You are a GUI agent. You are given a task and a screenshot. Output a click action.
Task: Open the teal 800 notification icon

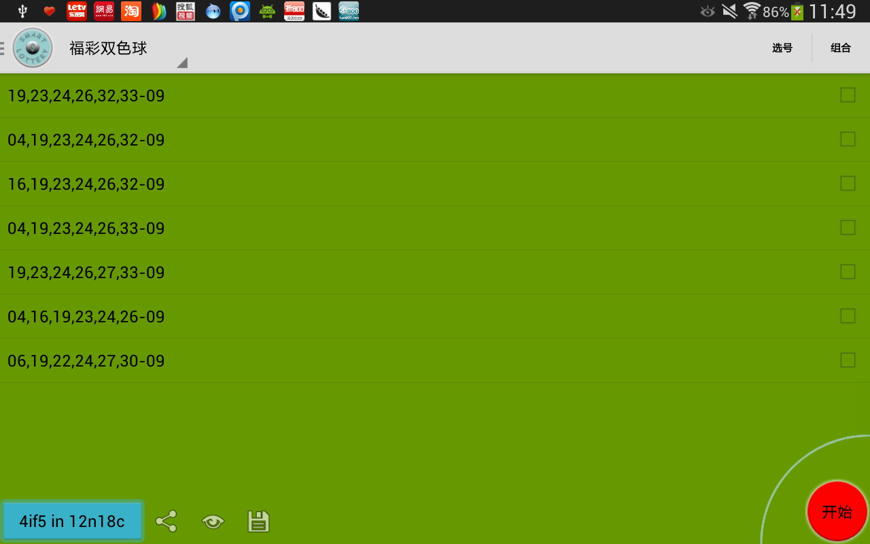point(349,11)
